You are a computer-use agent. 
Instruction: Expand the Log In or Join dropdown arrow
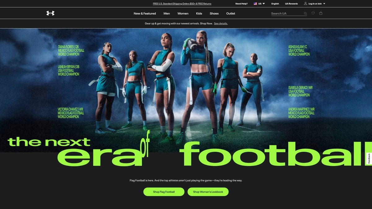[x=324, y=4]
